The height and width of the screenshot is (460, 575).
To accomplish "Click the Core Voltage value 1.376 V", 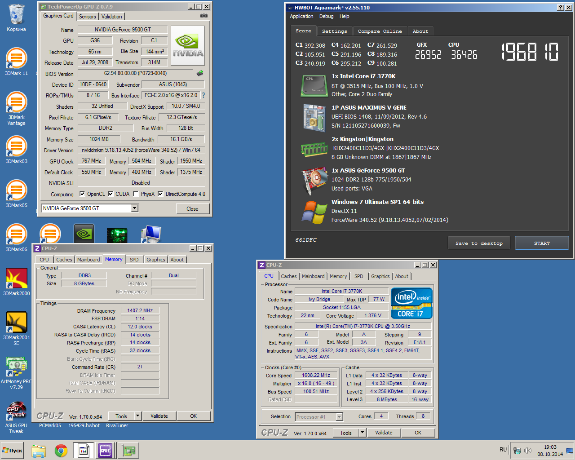I will click(373, 315).
